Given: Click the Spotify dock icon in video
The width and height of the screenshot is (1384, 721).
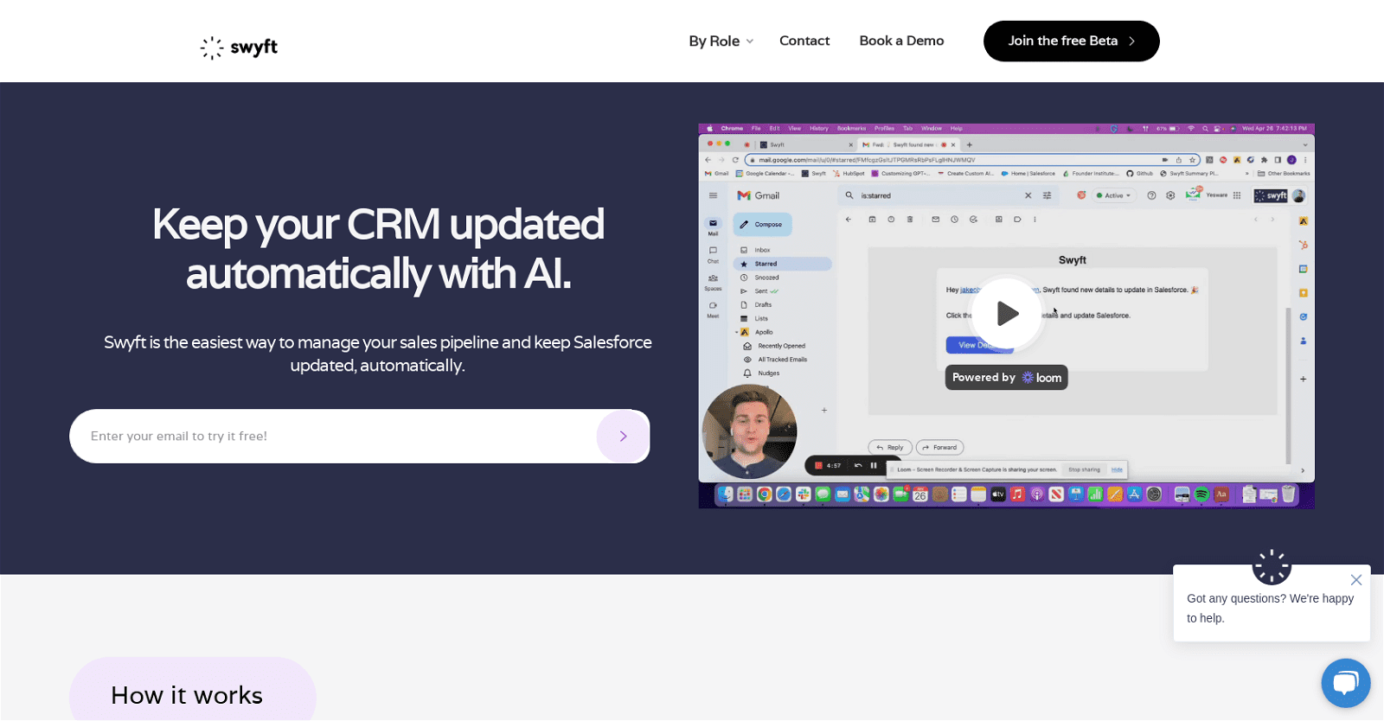Looking at the screenshot, I should coord(1201,494).
